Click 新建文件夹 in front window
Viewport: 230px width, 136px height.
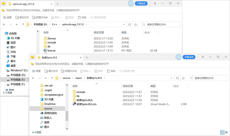coord(69,71)
